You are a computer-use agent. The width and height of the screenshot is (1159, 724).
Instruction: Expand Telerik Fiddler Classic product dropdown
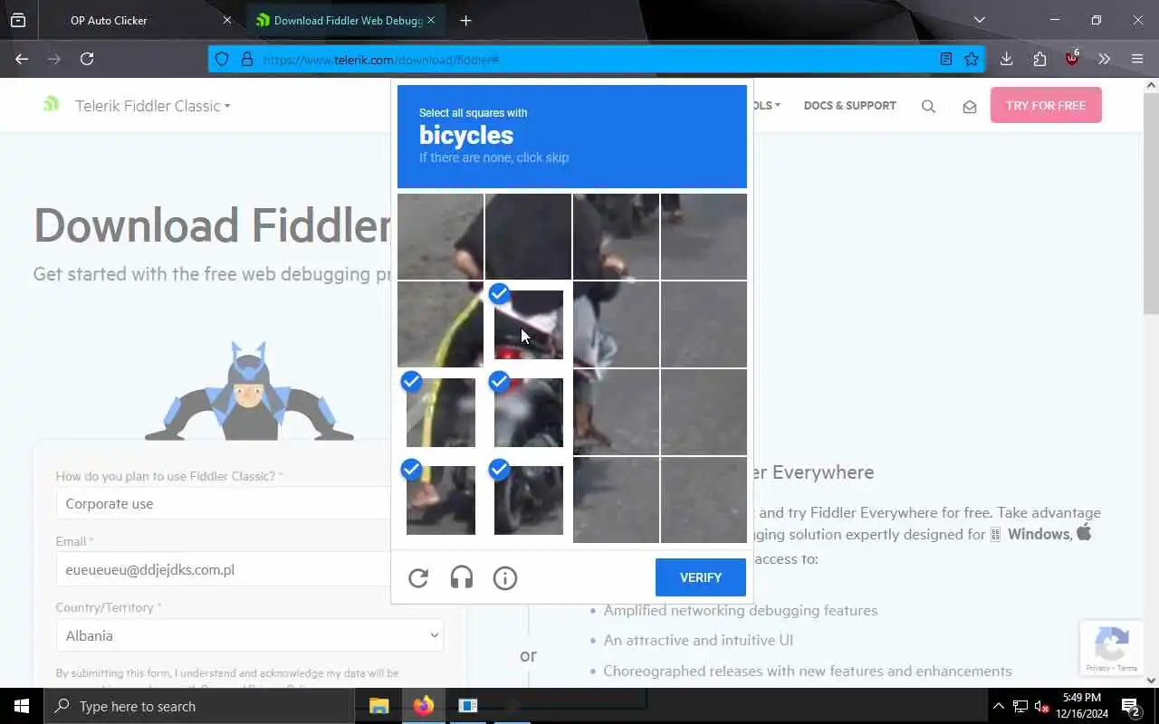pos(153,106)
